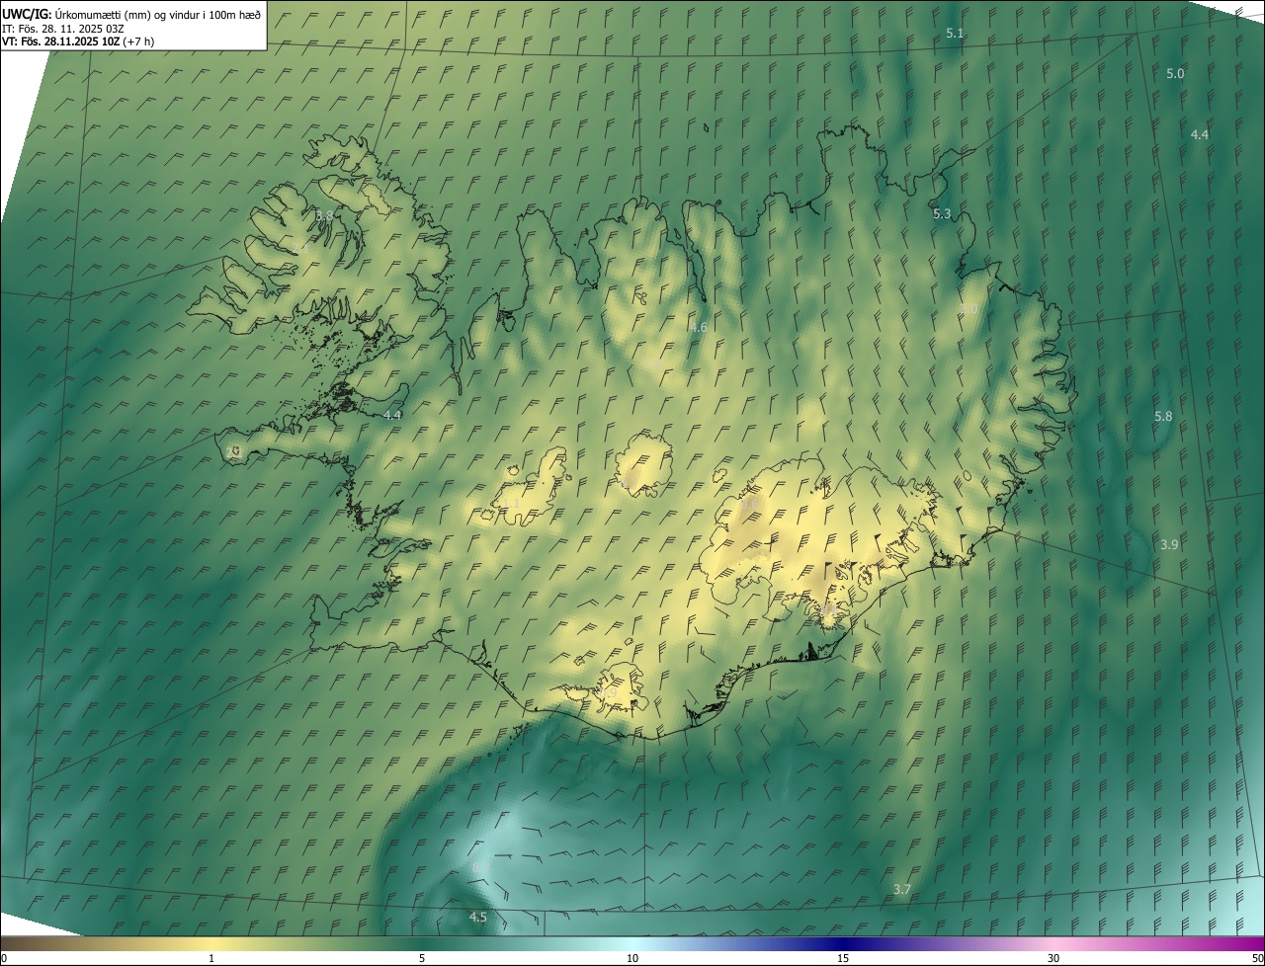Select the 3.8 value in the Westfjords
The image size is (1265, 966).
click(x=324, y=215)
